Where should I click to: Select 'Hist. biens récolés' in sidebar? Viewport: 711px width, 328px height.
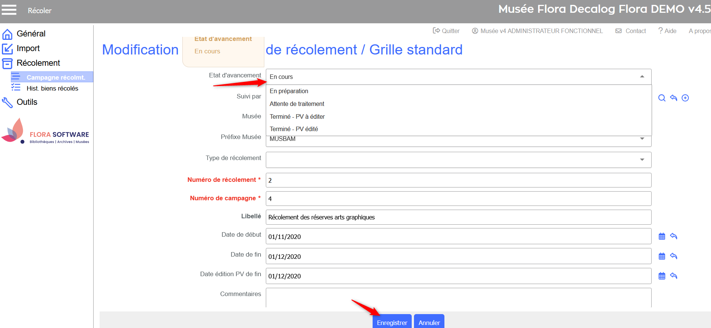(52, 88)
